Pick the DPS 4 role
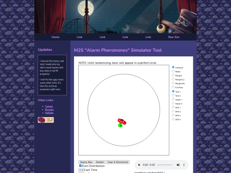Screen dimensions: 231x173 pos(173,119)
